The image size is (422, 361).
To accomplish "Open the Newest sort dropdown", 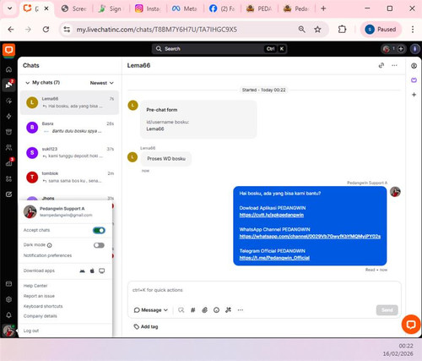I will point(101,83).
